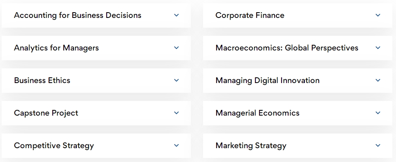396x162 pixels.
Task: Select the Accounting for Business Decisions title
Action: point(78,15)
